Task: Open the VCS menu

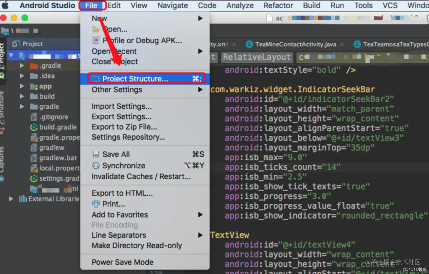Action: tap(390, 5)
